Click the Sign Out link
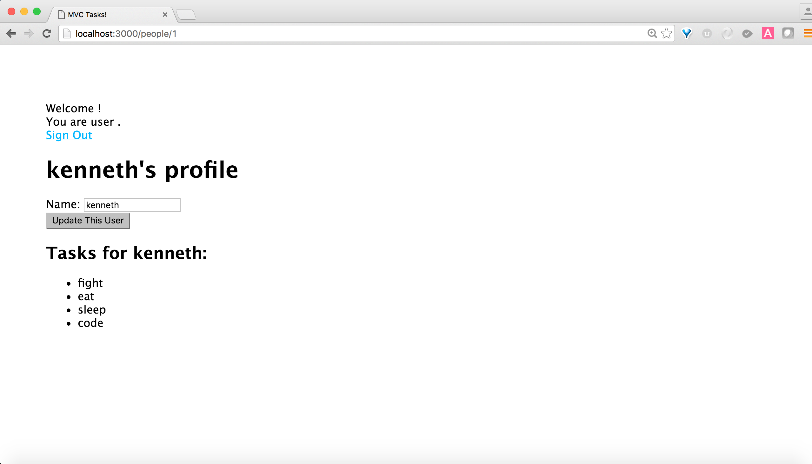The height and width of the screenshot is (464, 812). [x=69, y=134]
